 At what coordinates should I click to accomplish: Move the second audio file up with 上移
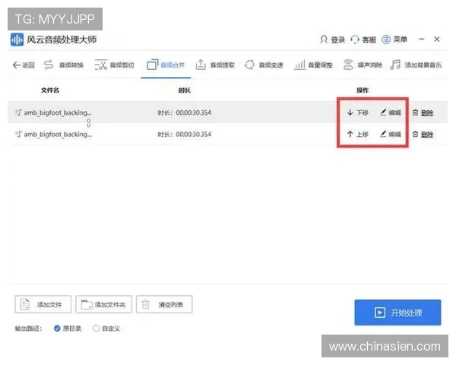pyautogui.click(x=358, y=134)
